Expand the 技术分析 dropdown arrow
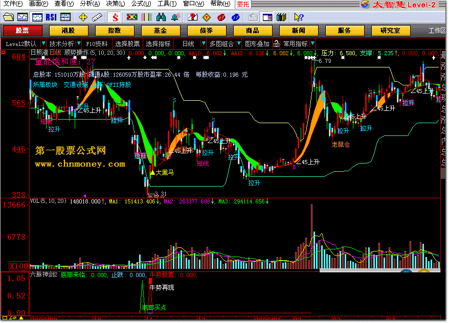Image resolution: width=449 pixels, height=323 pixels. click(x=79, y=44)
